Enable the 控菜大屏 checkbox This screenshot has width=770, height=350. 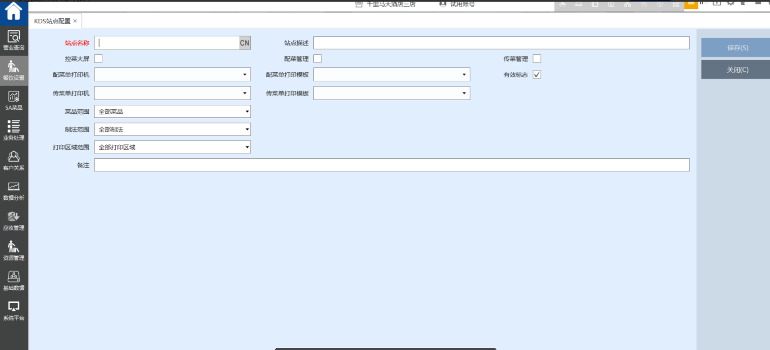click(98, 59)
